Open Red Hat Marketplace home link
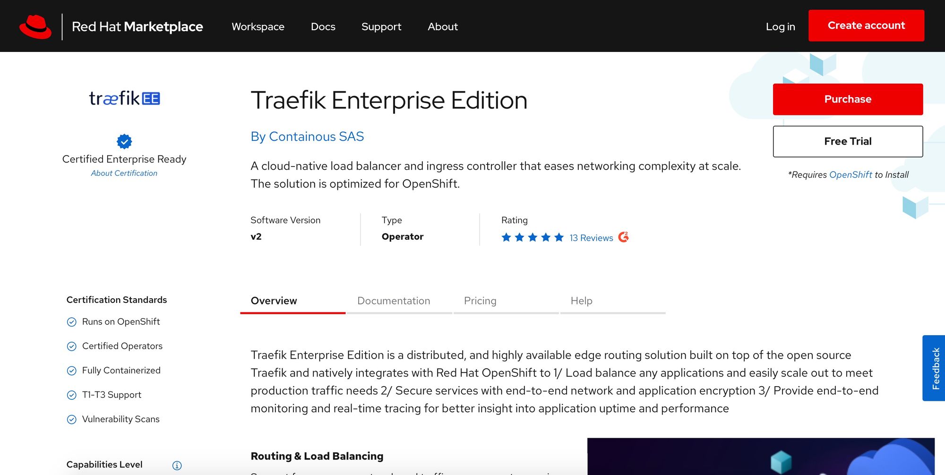Image resolution: width=945 pixels, height=475 pixels. pos(137,26)
